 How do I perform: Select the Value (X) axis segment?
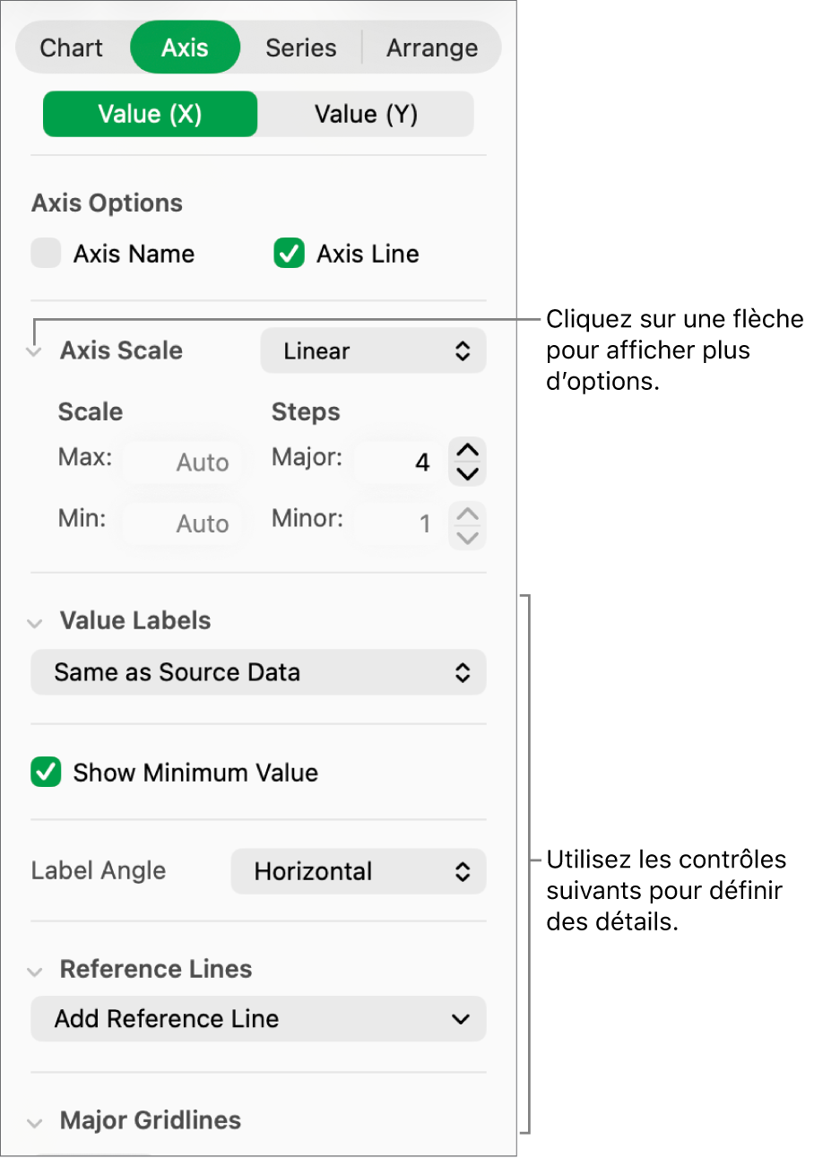(x=150, y=114)
